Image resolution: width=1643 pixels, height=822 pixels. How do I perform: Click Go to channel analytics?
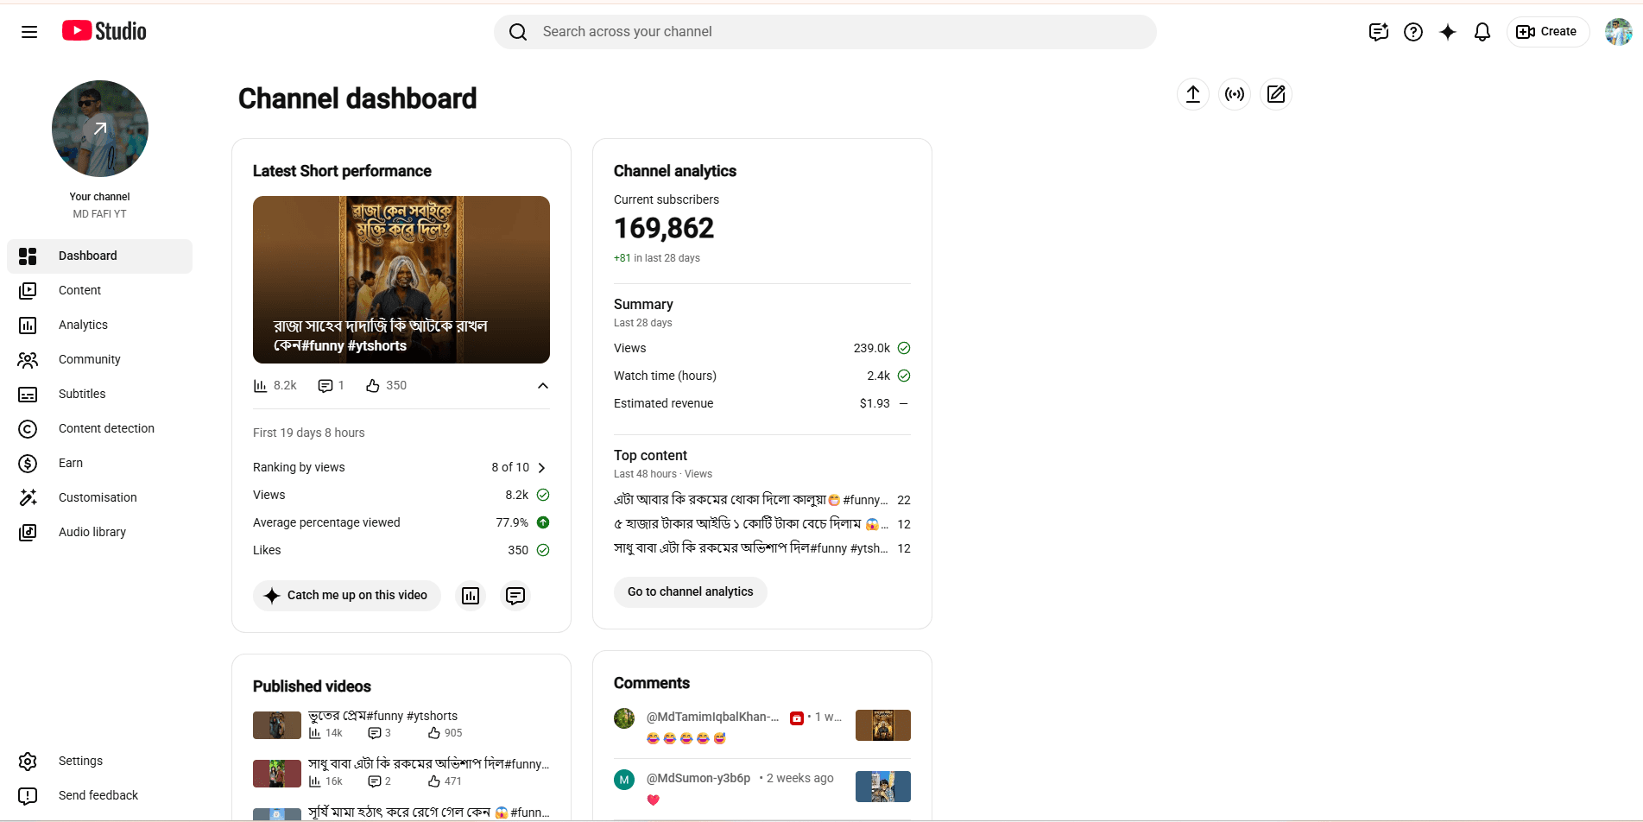point(691,592)
